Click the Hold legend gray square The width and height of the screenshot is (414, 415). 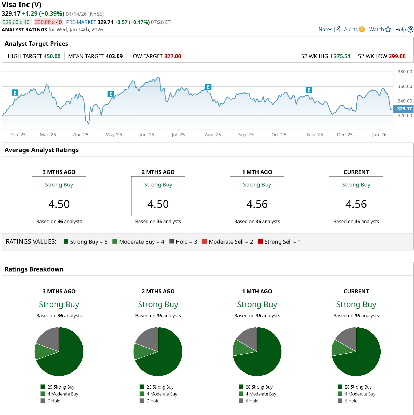point(172,241)
